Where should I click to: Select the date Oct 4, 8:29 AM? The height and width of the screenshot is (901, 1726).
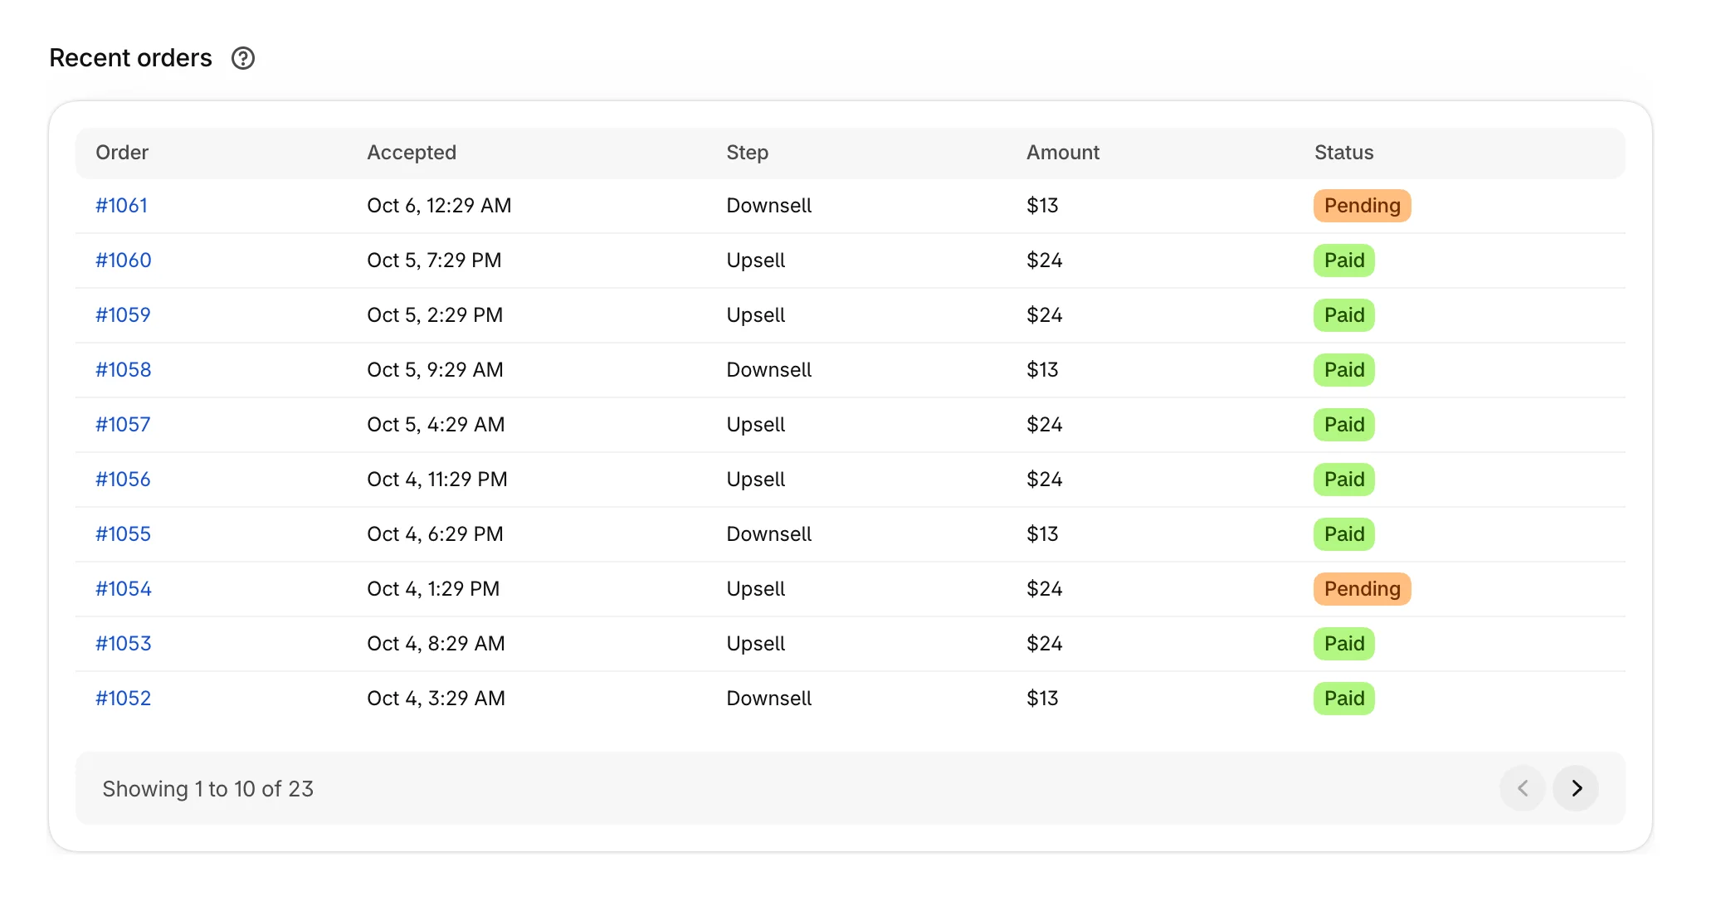pyautogui.click(x=436, y=644)
